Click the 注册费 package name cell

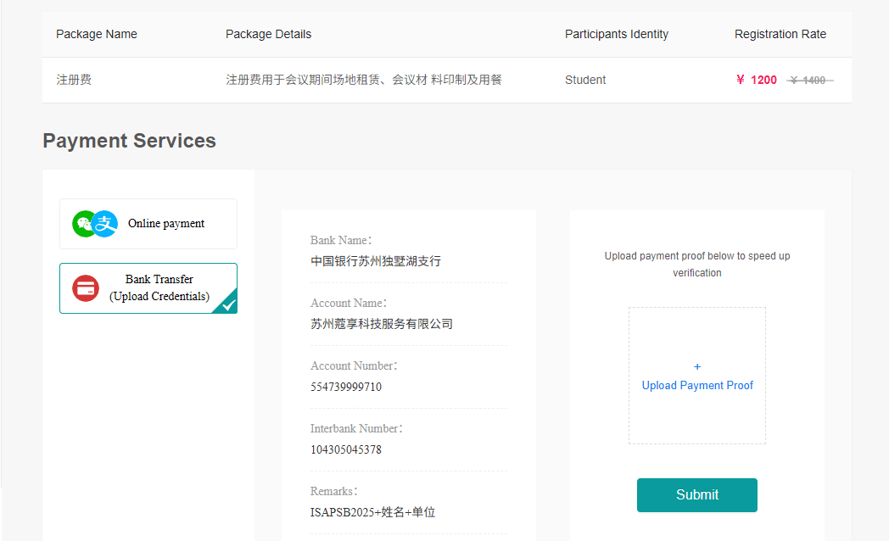74,80
